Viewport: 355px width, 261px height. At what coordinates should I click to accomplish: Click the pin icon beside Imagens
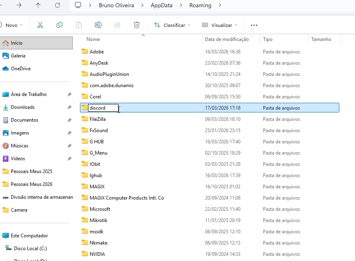coord(69,133)
